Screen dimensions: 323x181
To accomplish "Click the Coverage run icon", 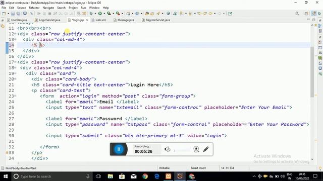I will (109, 14).
